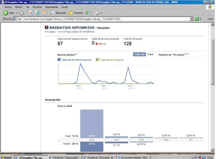Screen dimensions: 216x159
Task: Click the page icon in address bar
Action: [15, 19]
